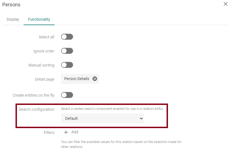Close the Persons dialog with the X
Image resolution: width=232 pixels, height=156 pixels.
[226, 4]
